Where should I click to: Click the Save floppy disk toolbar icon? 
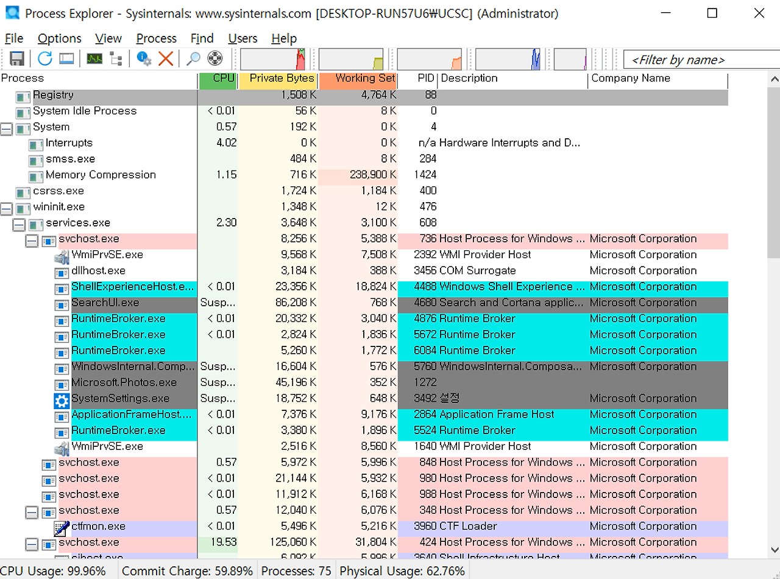(17, 59)
